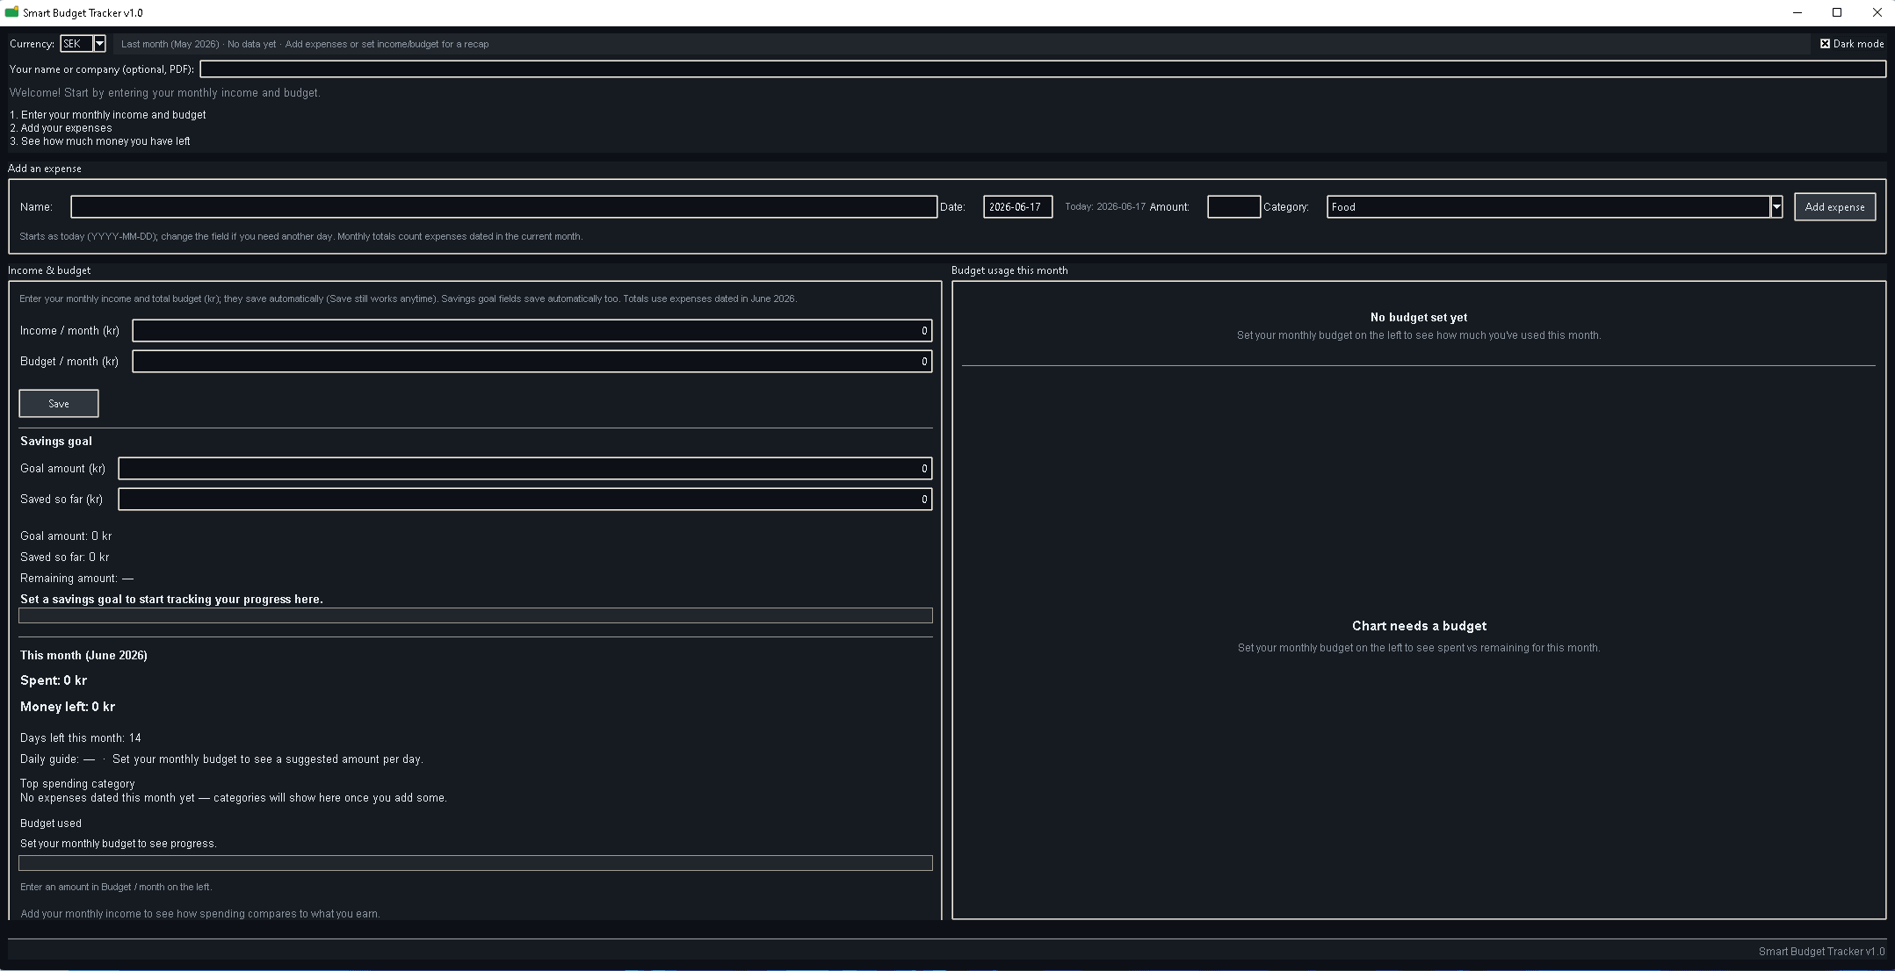Click '1. Enter your monthly income and budget'
1895x971 pixels.
(108, 115)
